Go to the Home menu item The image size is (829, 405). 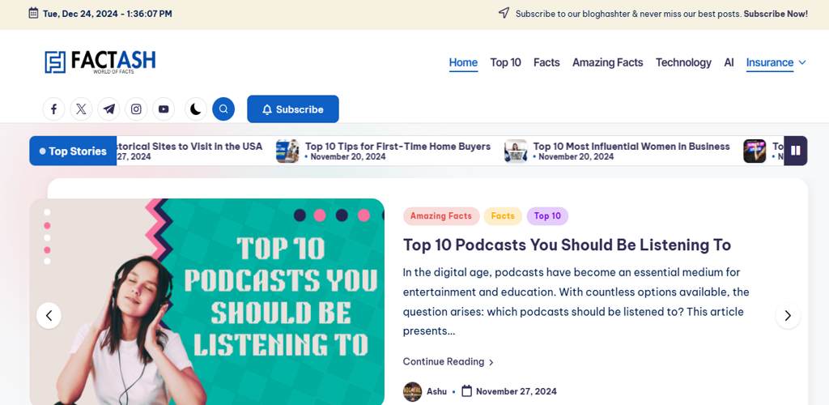click(x=463, y=62)
